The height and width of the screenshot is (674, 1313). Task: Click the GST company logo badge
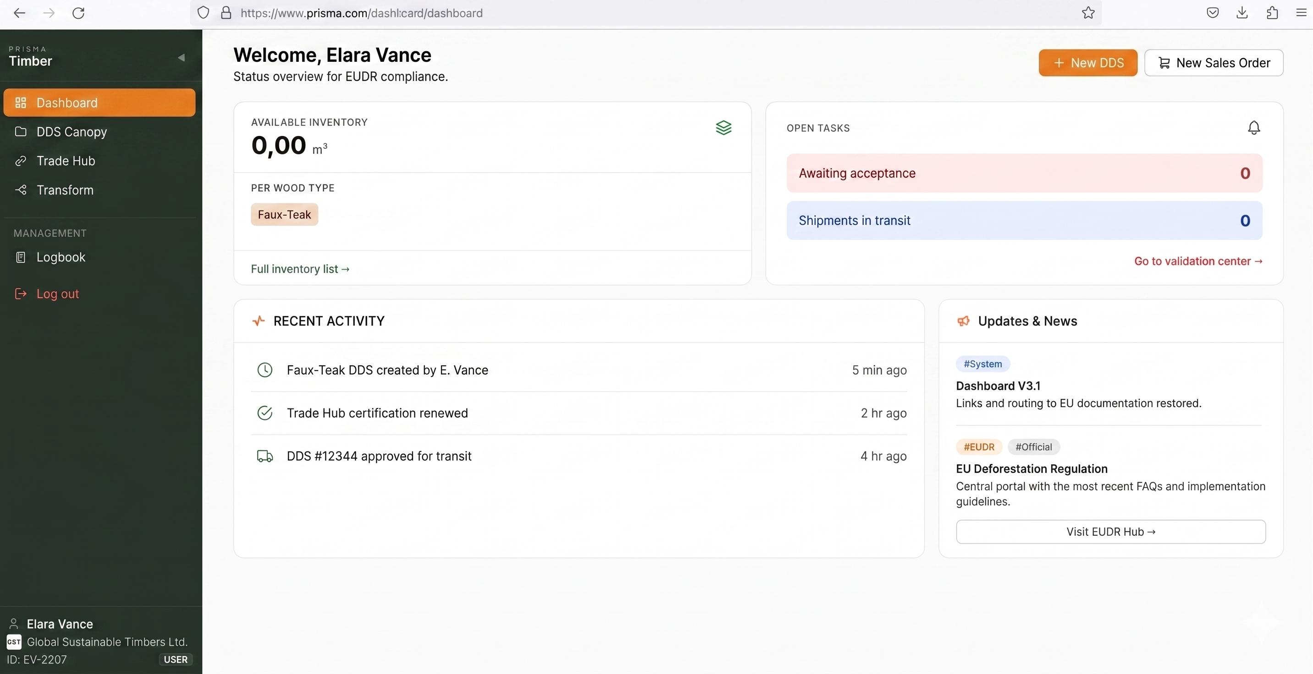point(14,642)
